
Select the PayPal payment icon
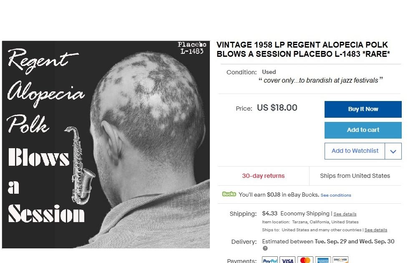(x=270, y=260)
